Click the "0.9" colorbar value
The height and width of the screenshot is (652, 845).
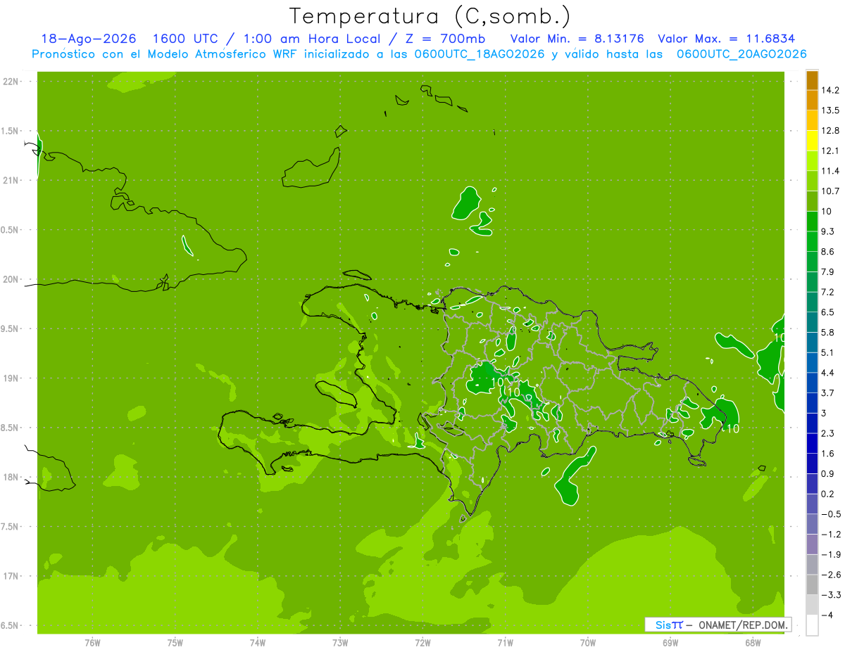coord(828,473)
